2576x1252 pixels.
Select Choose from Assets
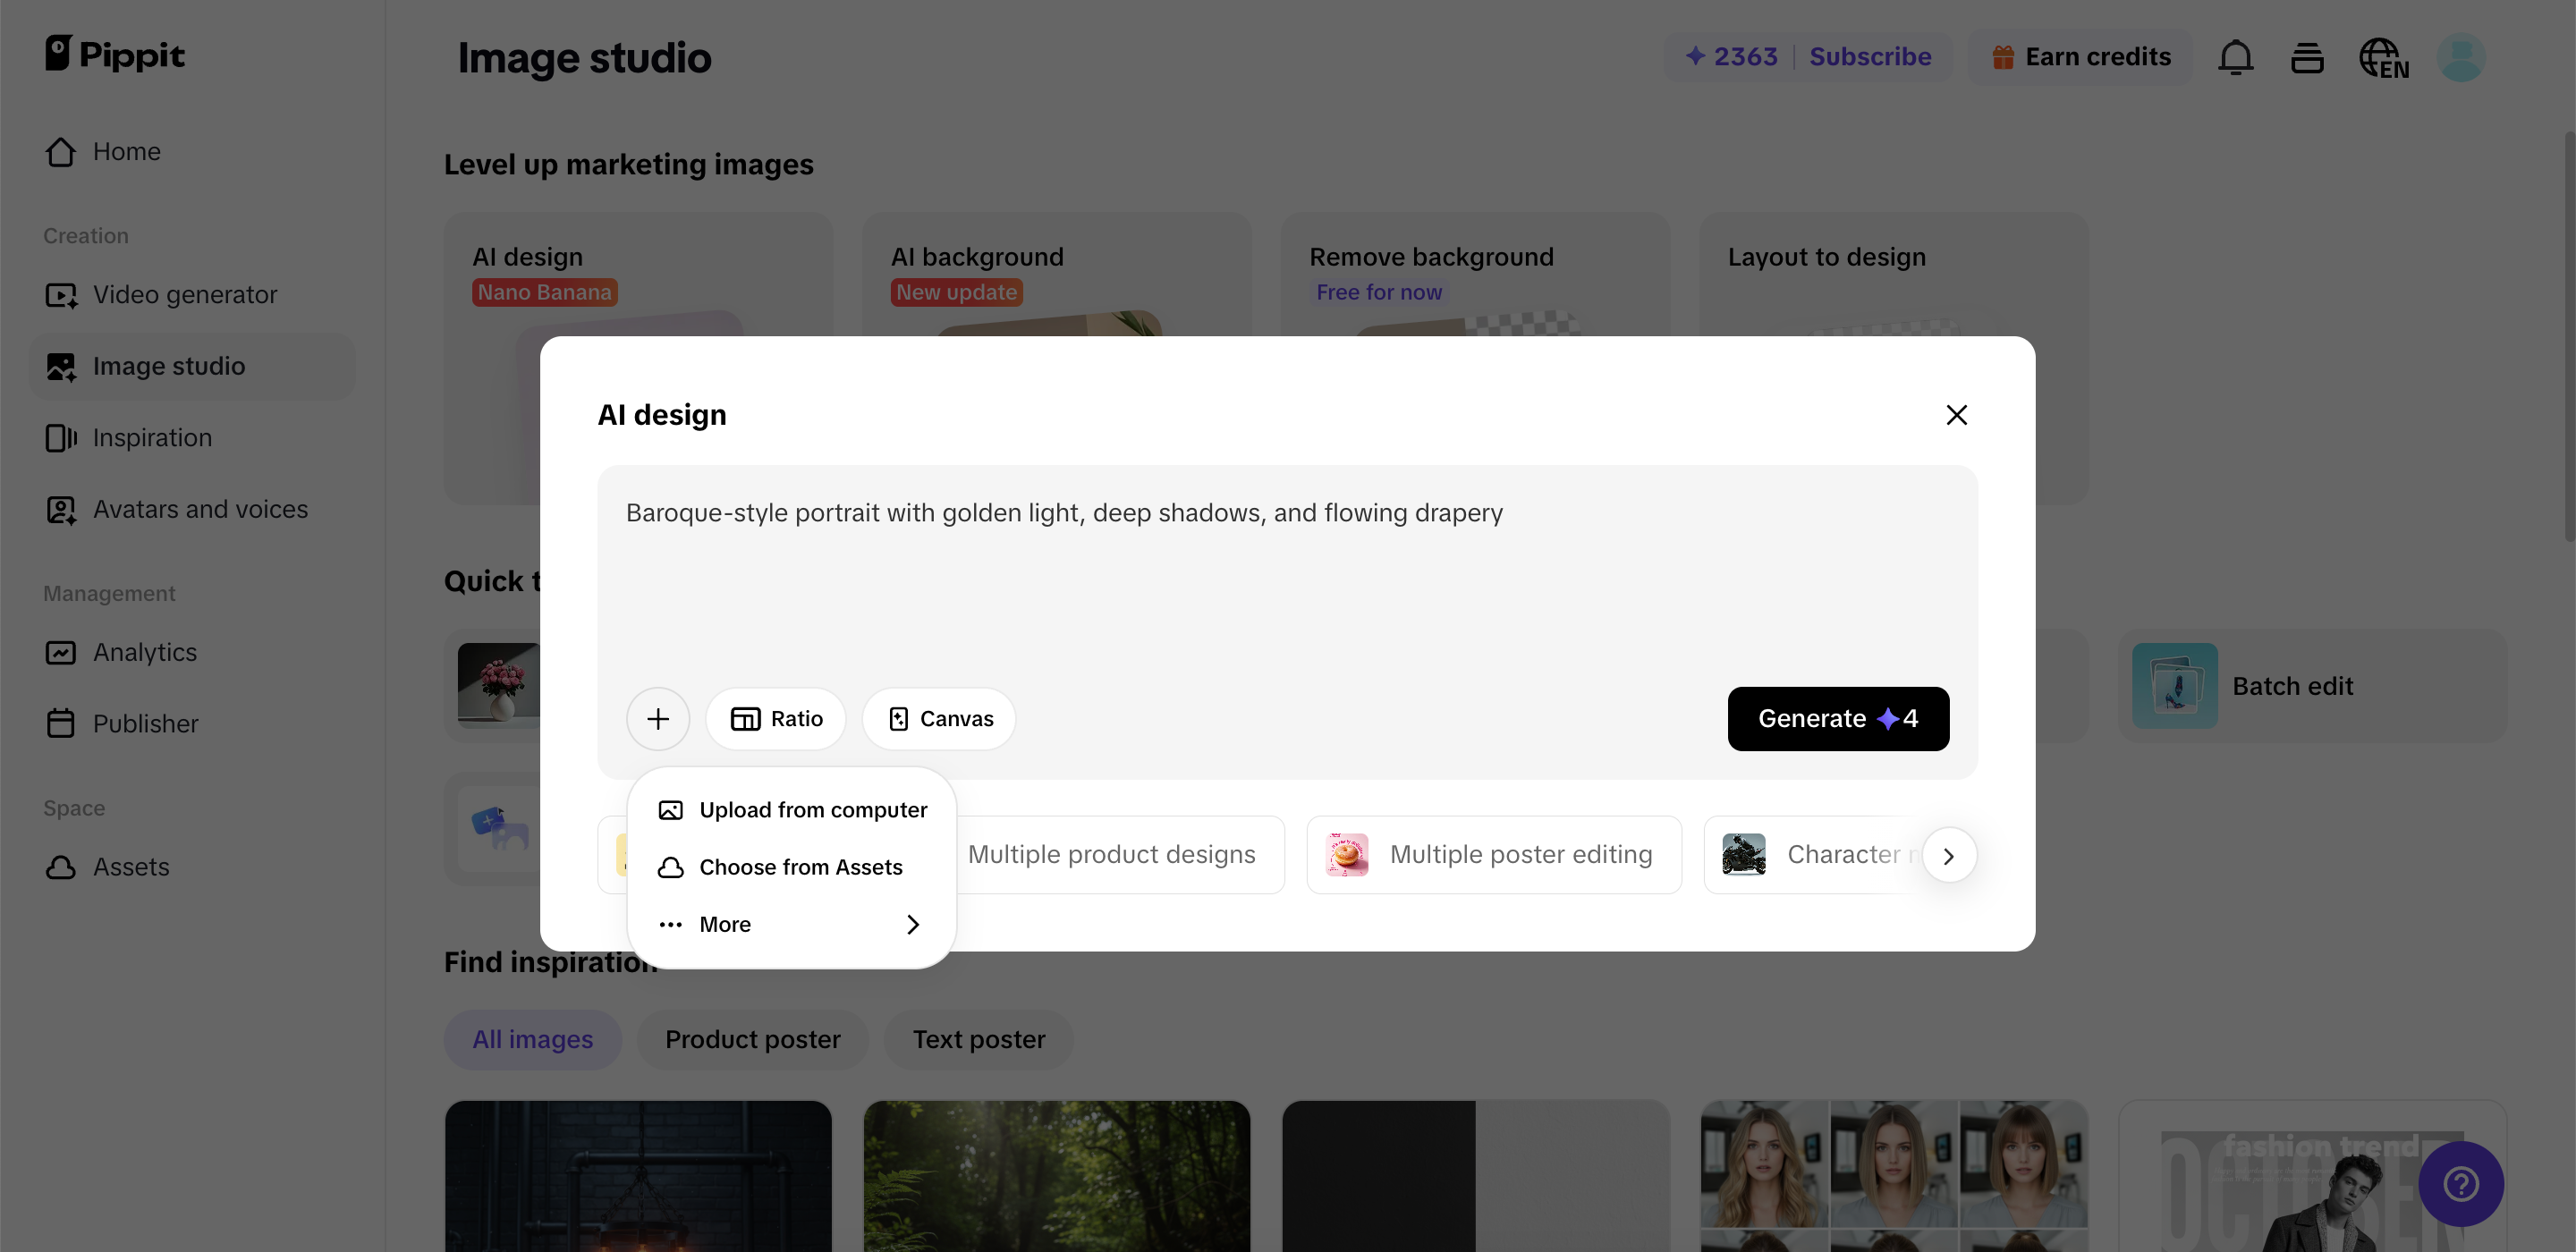780,867
